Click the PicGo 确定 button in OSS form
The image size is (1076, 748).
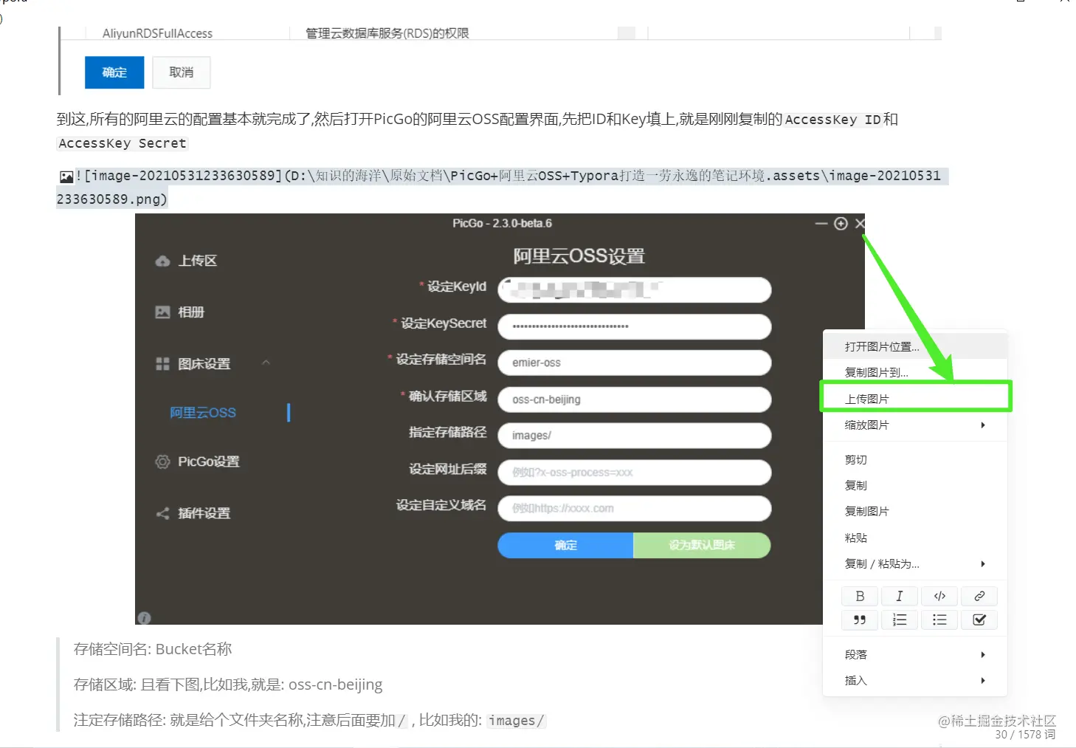pos(565,545)
